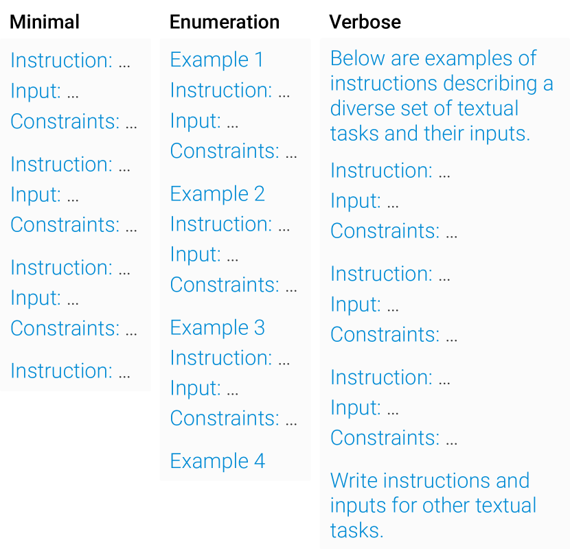Viewport: 570px width, 549px height.
Task: Click the first Constraints line in Minimal column
Action: [73, 121]
